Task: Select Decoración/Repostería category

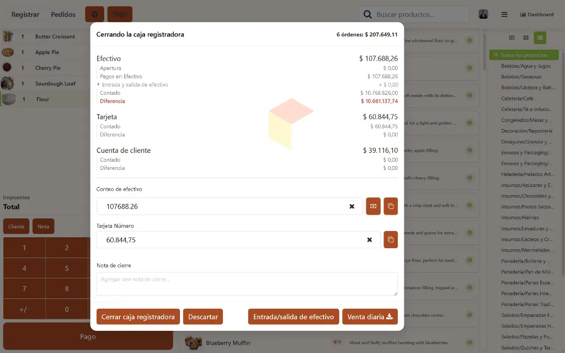Action: click(526, 131)
